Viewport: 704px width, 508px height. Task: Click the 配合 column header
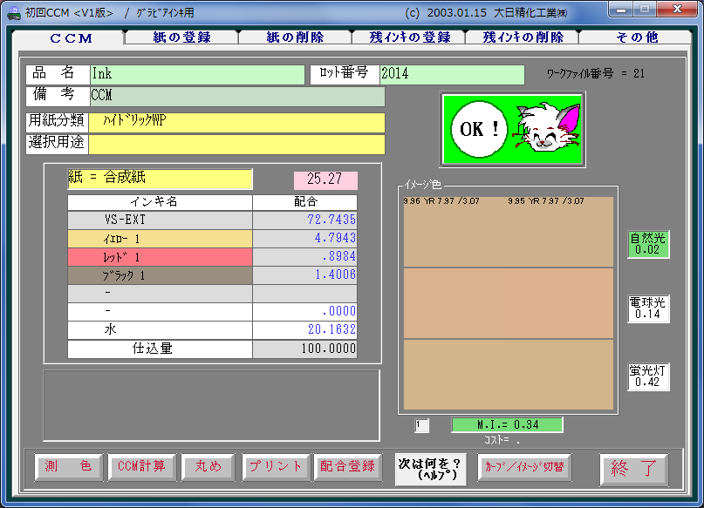[x=304, y=202]
